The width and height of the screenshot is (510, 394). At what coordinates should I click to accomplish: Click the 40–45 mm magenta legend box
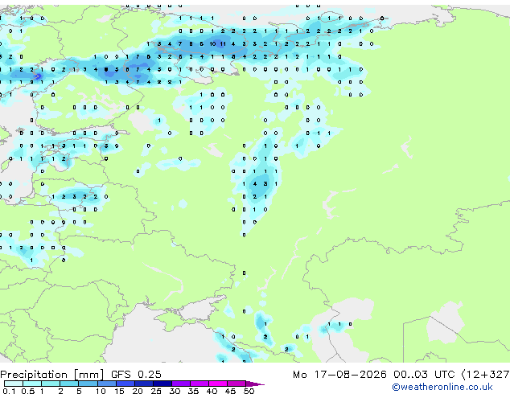click(218, 384)
